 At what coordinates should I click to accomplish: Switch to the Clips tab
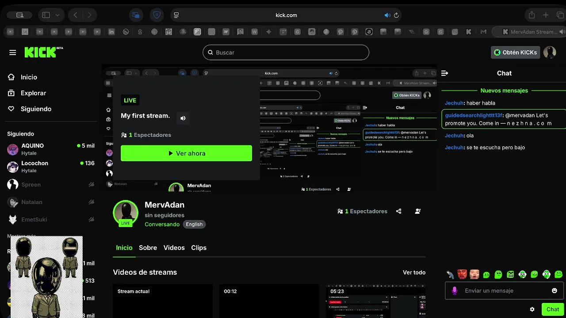tap(199, 248)
